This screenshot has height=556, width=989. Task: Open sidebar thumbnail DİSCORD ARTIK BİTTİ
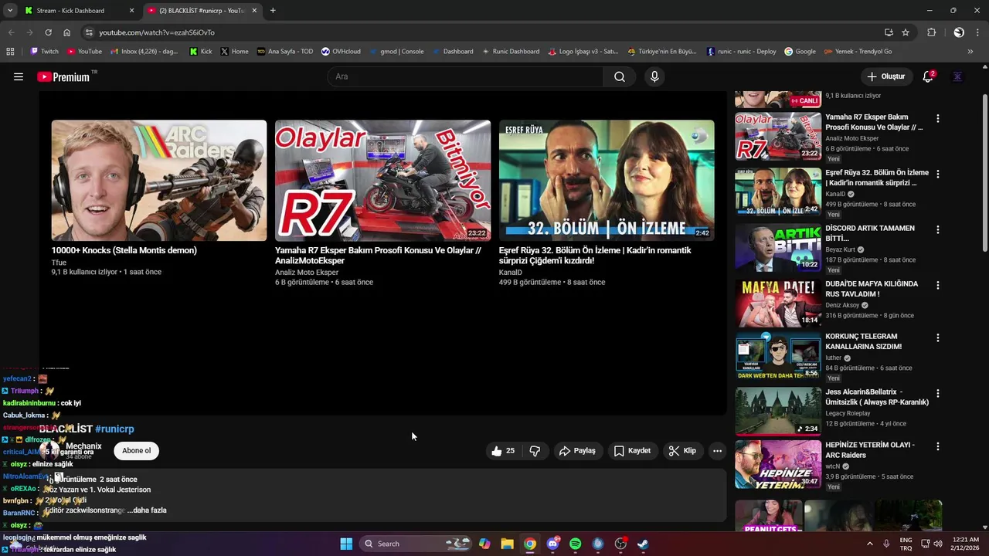[778, 248]
